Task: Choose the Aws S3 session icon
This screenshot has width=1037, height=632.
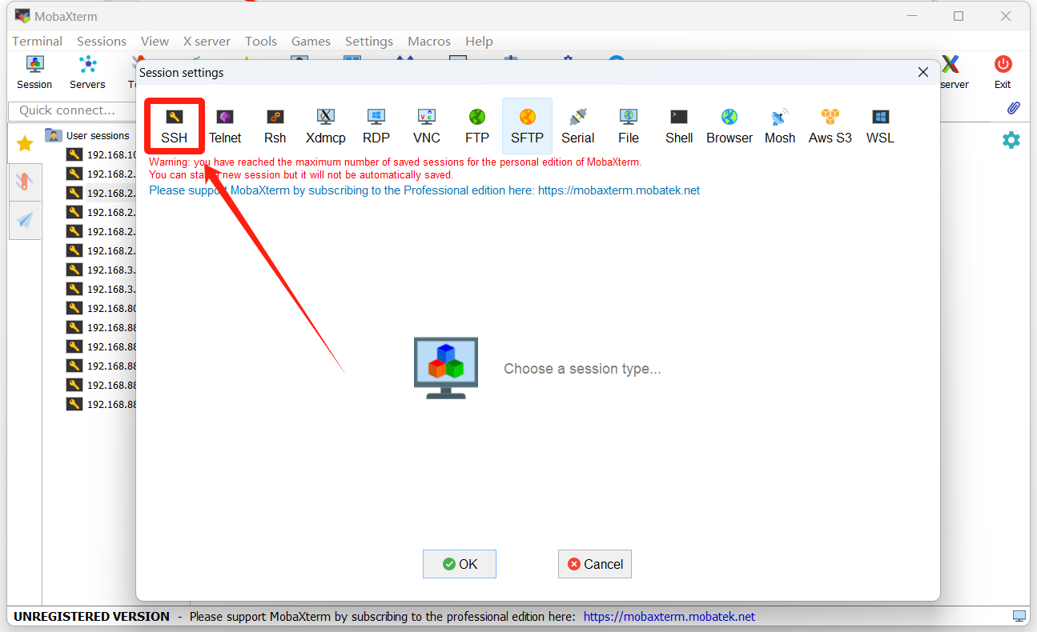Action: coord(830,126)
